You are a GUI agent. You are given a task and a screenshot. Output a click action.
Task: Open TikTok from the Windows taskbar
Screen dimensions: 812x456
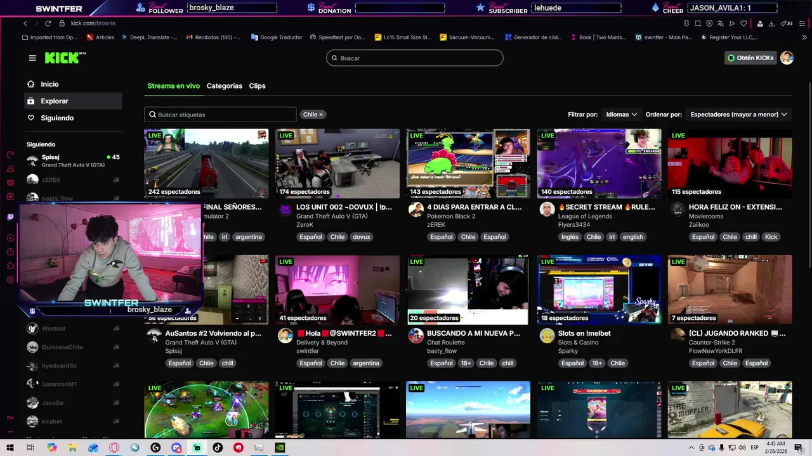pyautogui.click(x=218, y=448)
